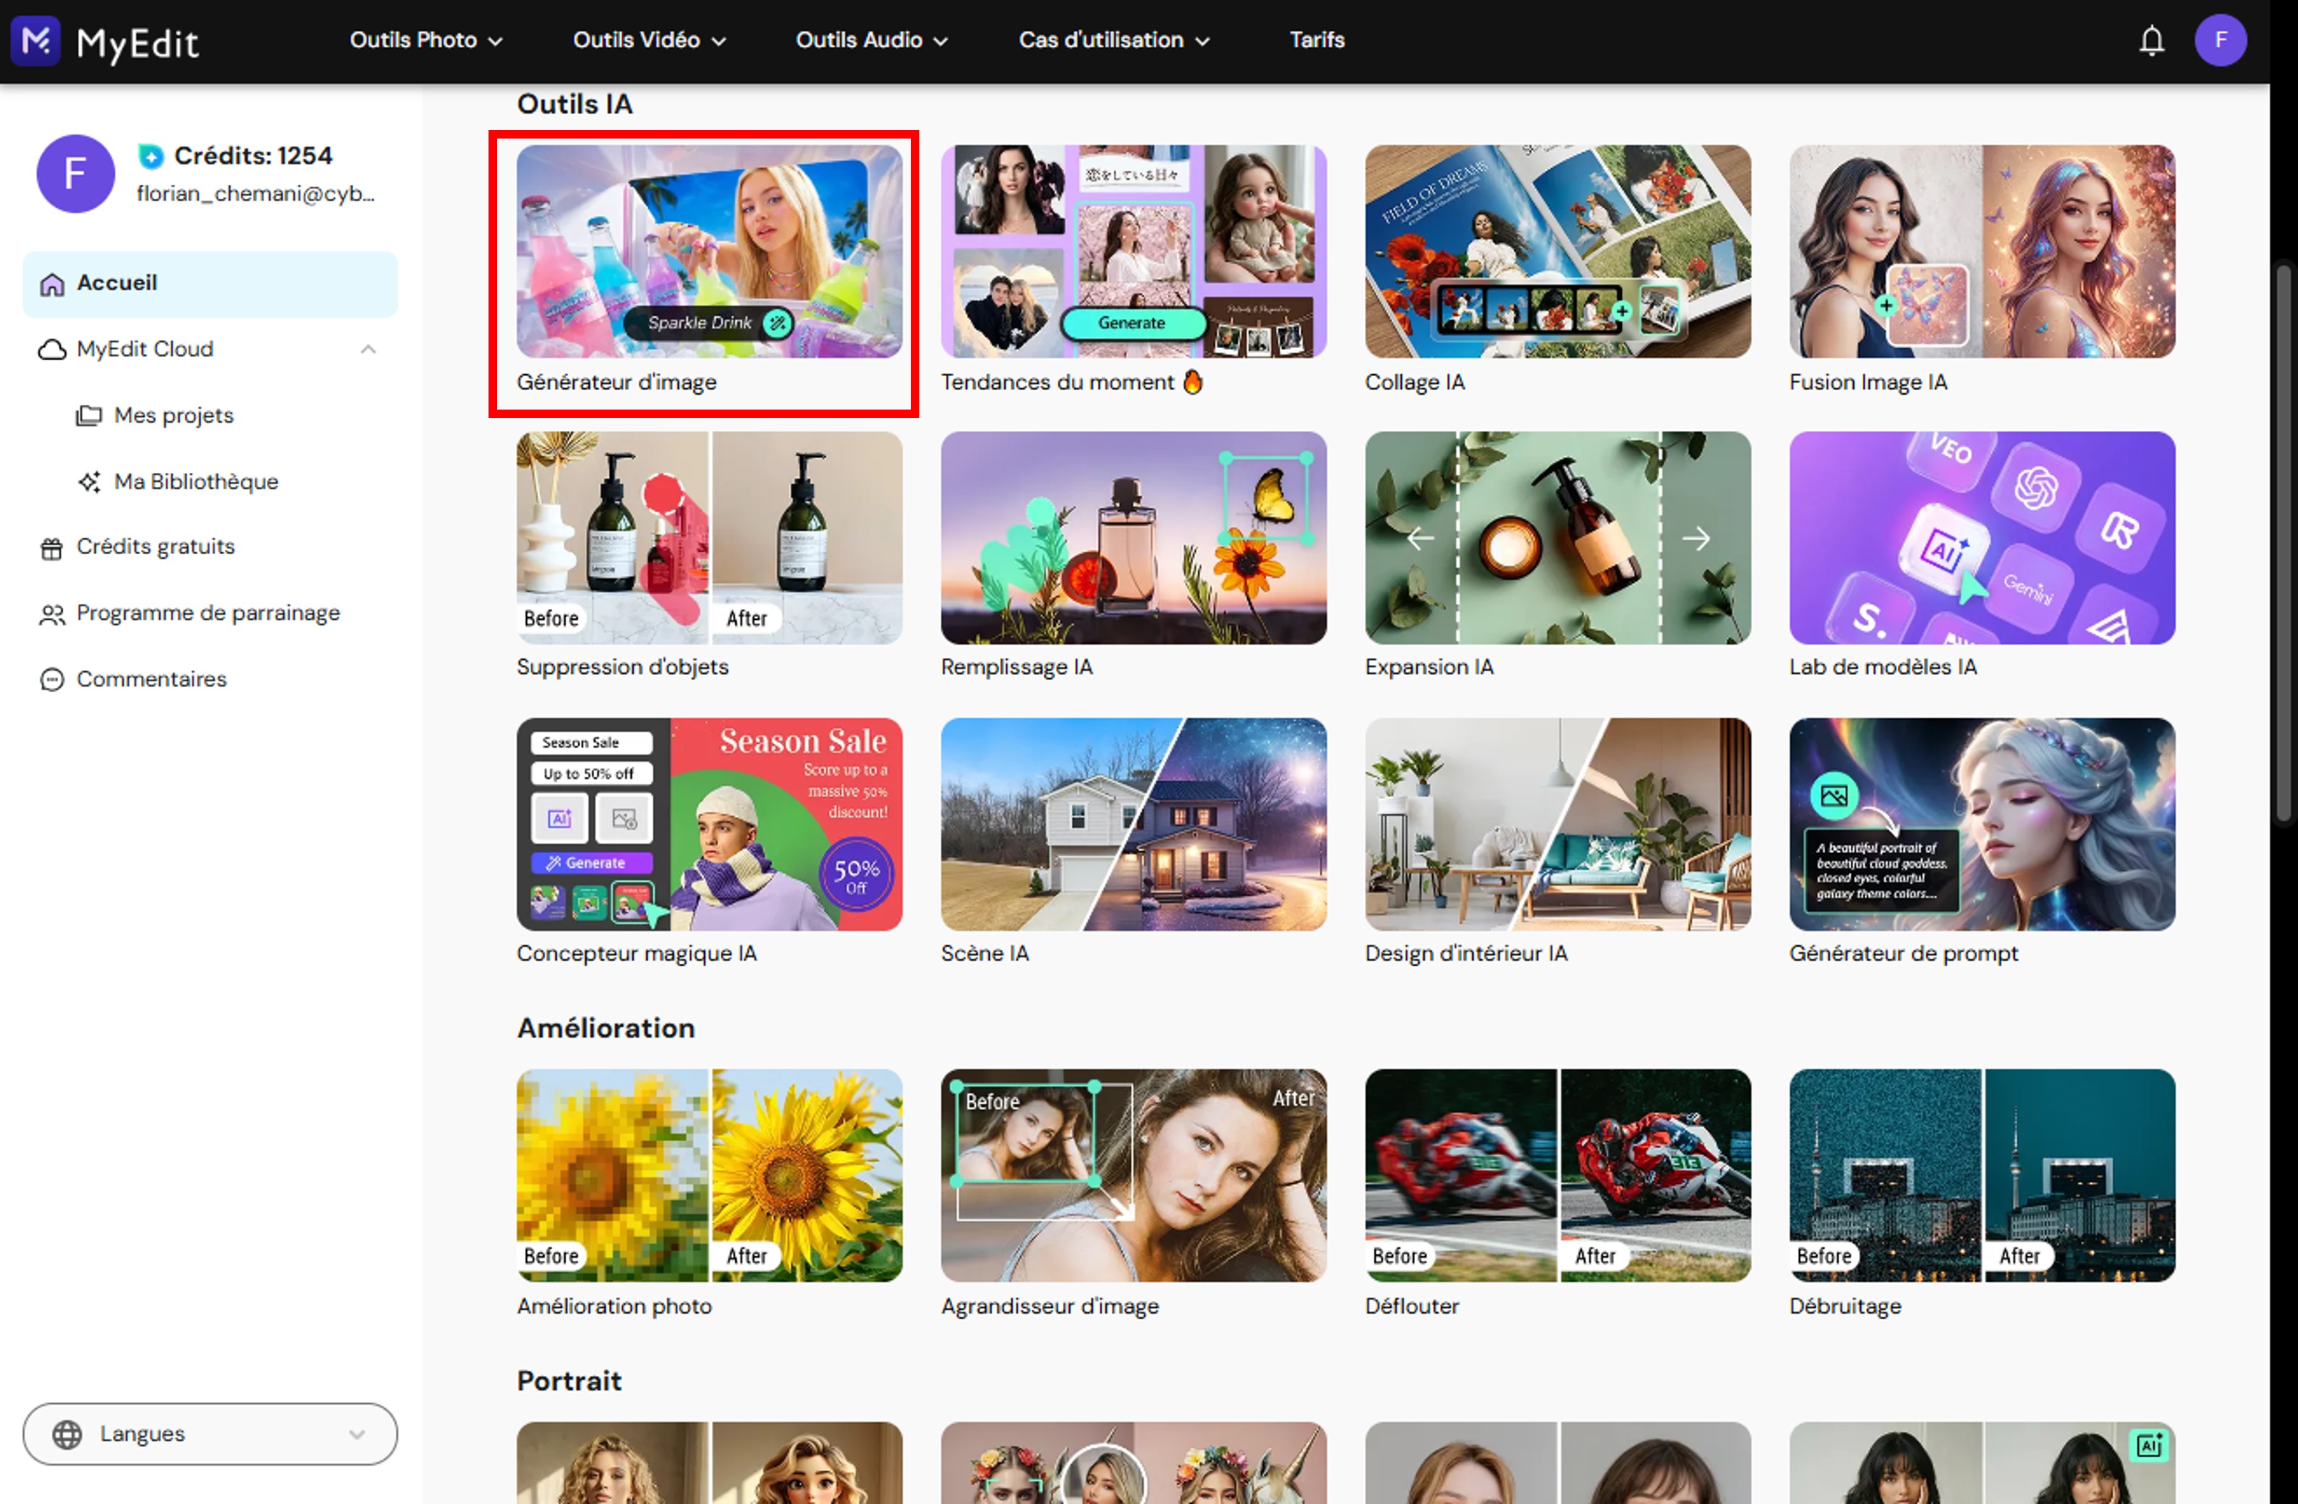This screenshot has width=2298, height=1504.
Task: Click the Langues globe icon
Action: (67, 1435)
